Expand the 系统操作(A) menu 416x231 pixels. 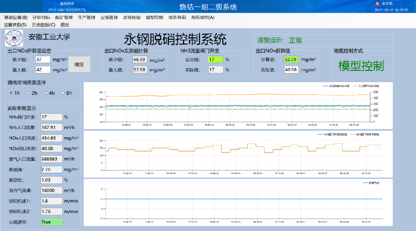[x=203, y=17]
